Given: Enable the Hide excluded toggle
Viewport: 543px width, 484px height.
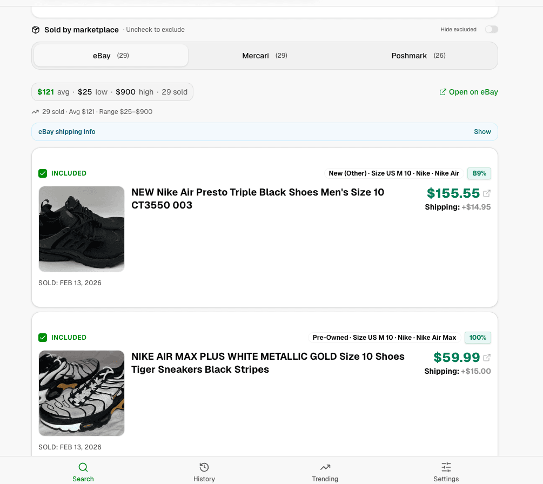Looking at the screenshot, I should pyautogui.click(x=491, y=29).
